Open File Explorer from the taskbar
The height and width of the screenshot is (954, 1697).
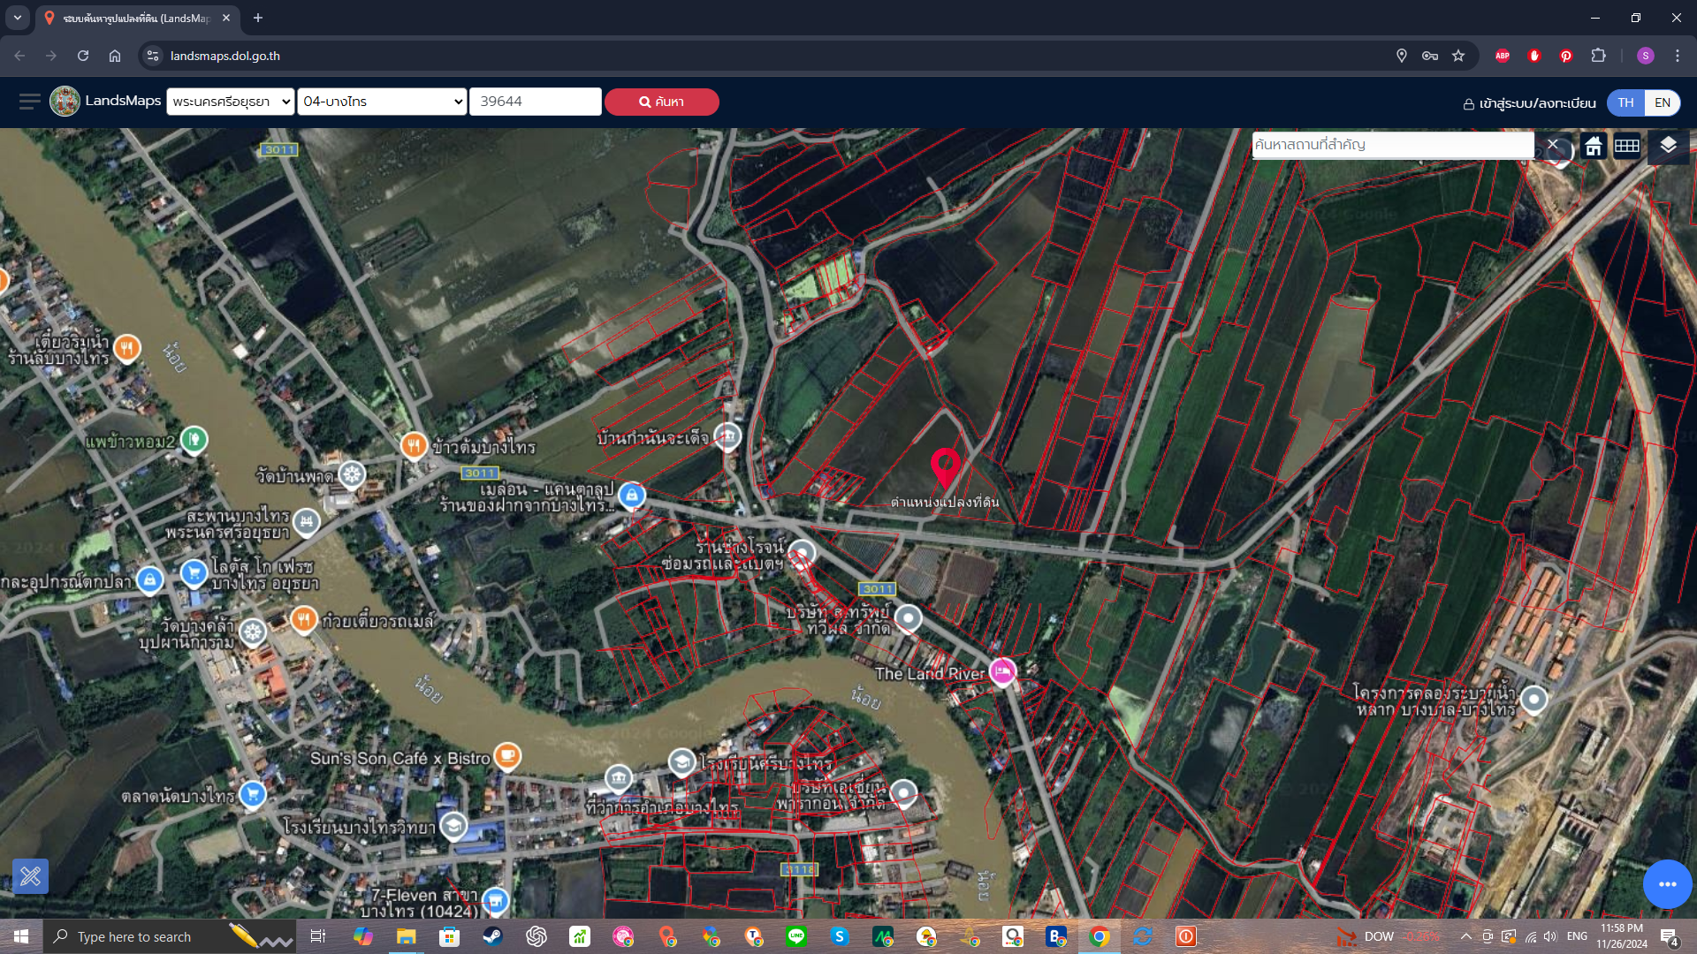pos(406,936)
